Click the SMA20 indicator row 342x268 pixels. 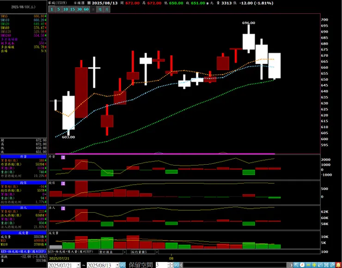23,24
